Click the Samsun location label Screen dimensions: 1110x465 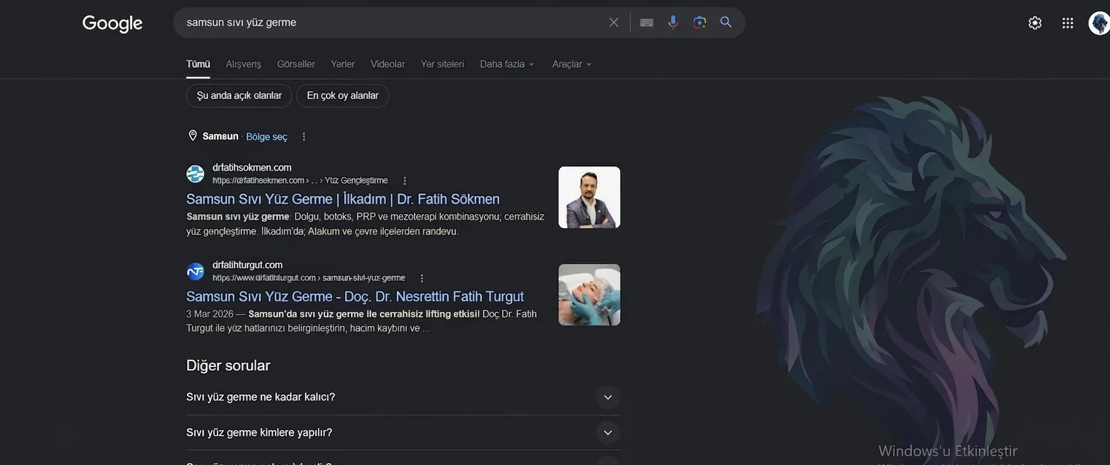pyautogui.click(x=221, y=136)
